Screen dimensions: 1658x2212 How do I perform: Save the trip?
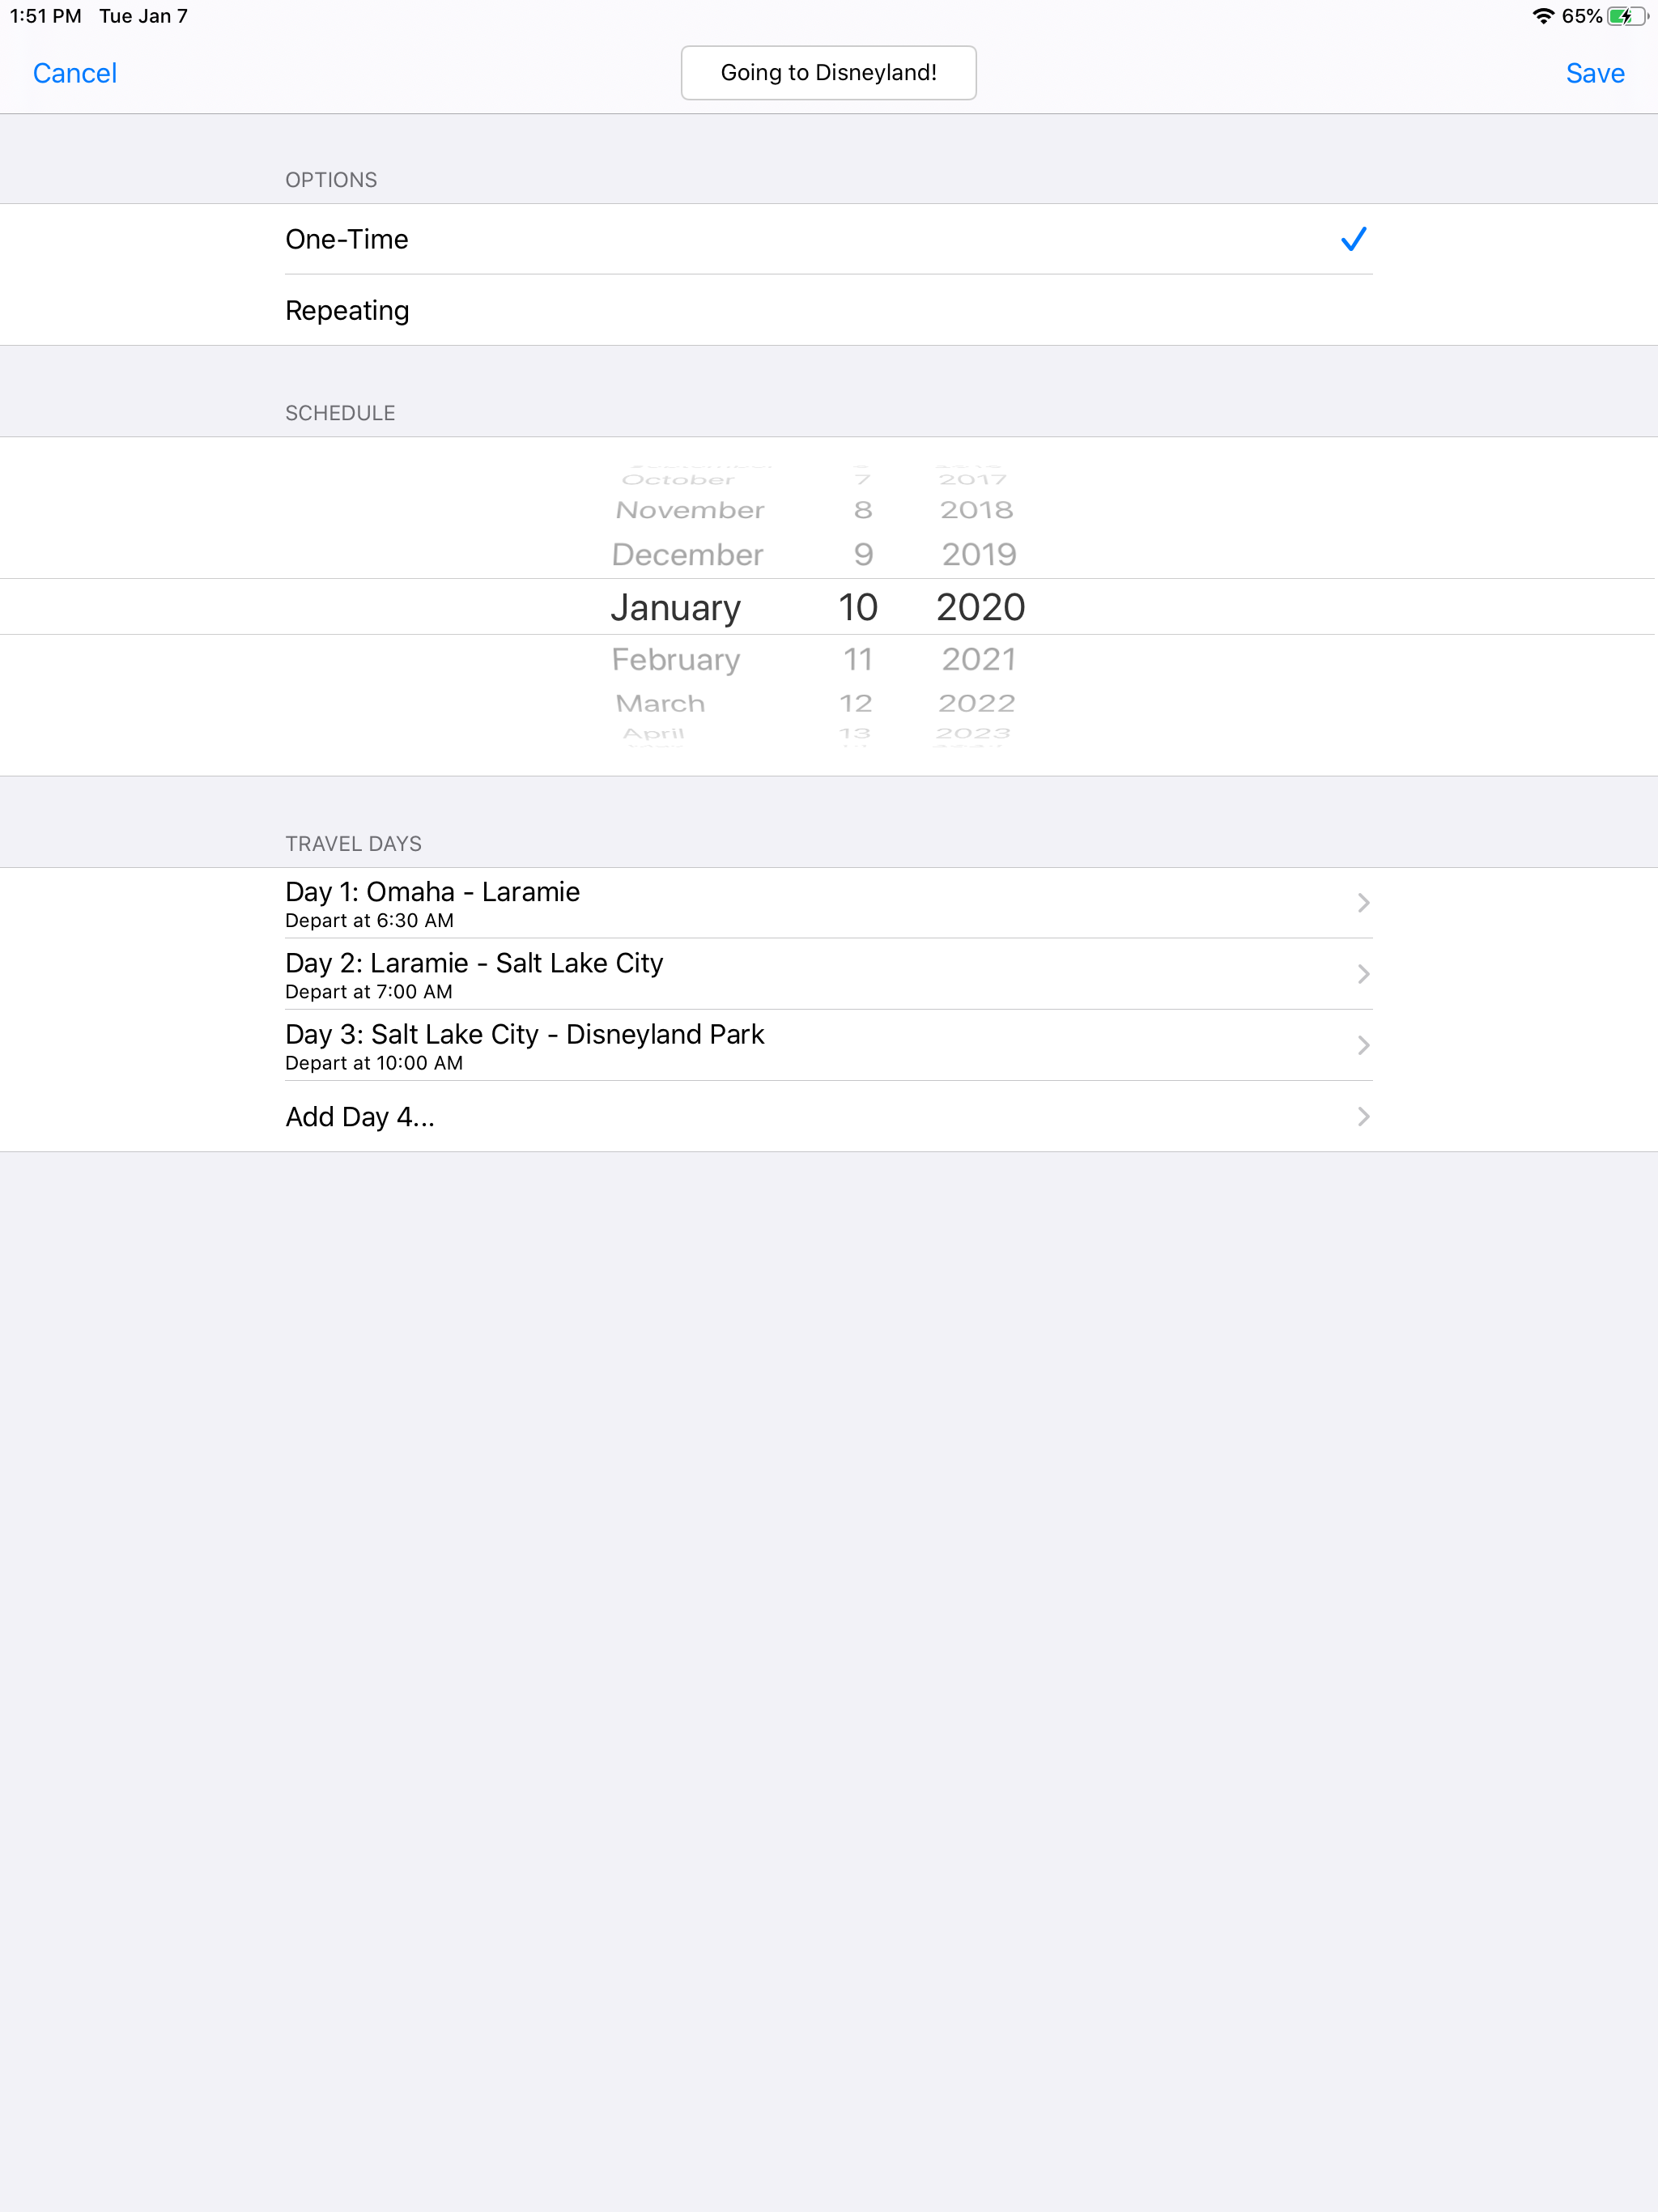1594,73
